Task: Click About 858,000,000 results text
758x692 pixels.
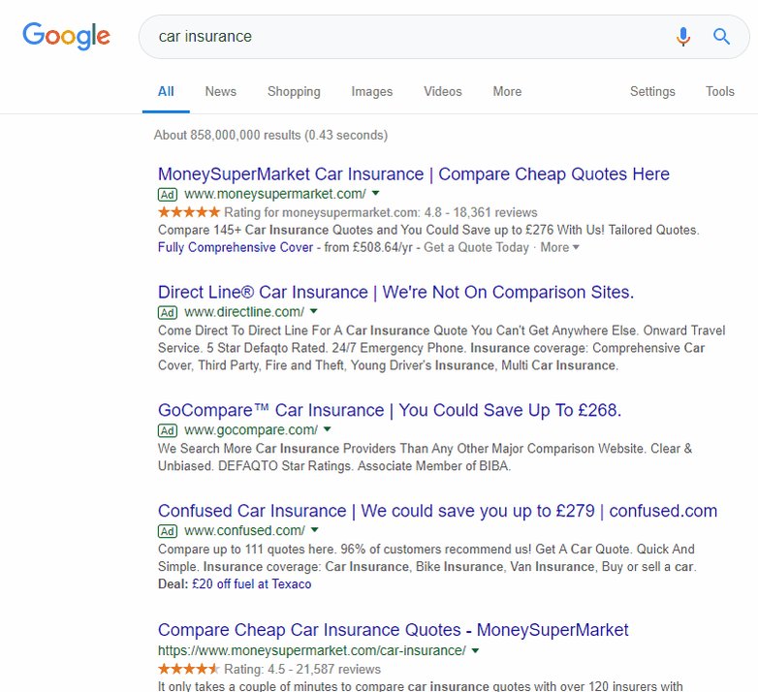Action: tap(270, 135)
